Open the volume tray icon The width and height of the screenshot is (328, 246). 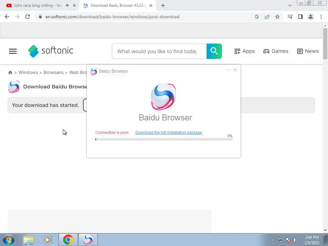coord(296,240)
